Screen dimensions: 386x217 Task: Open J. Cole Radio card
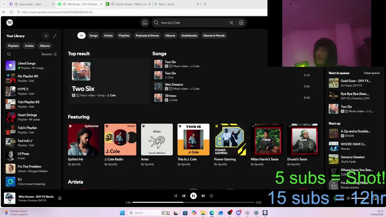[120, 145]
